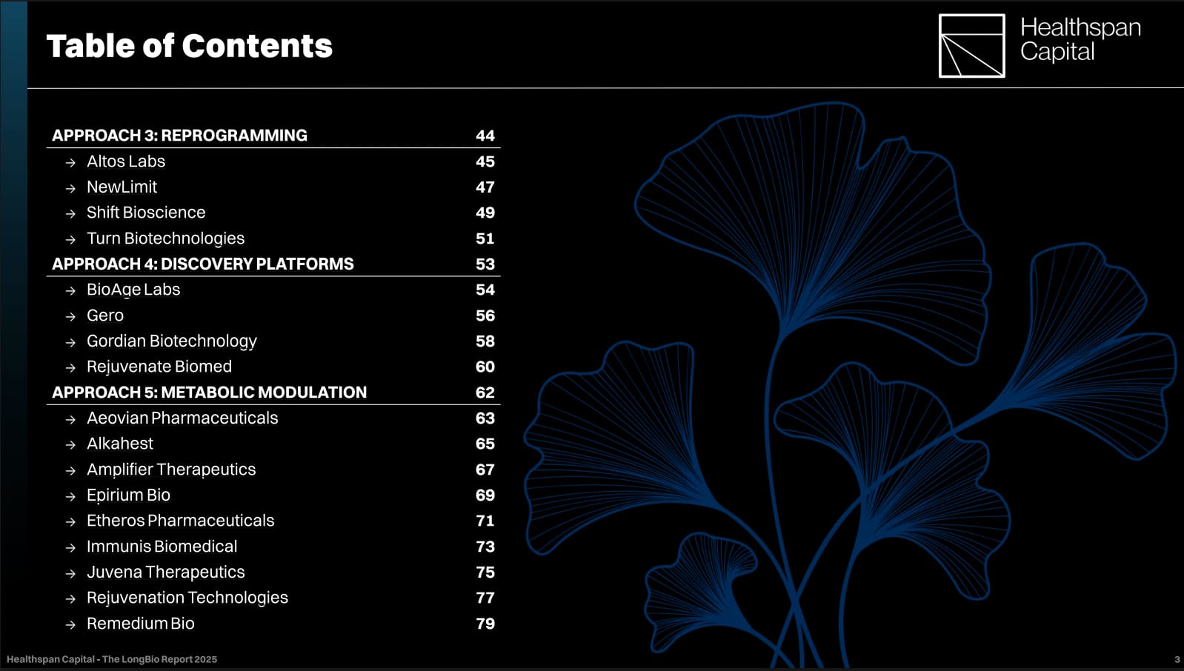Open the Epirium Bio entry
The width and height of the screenshot is (1184, 671).
pos(128,495)
